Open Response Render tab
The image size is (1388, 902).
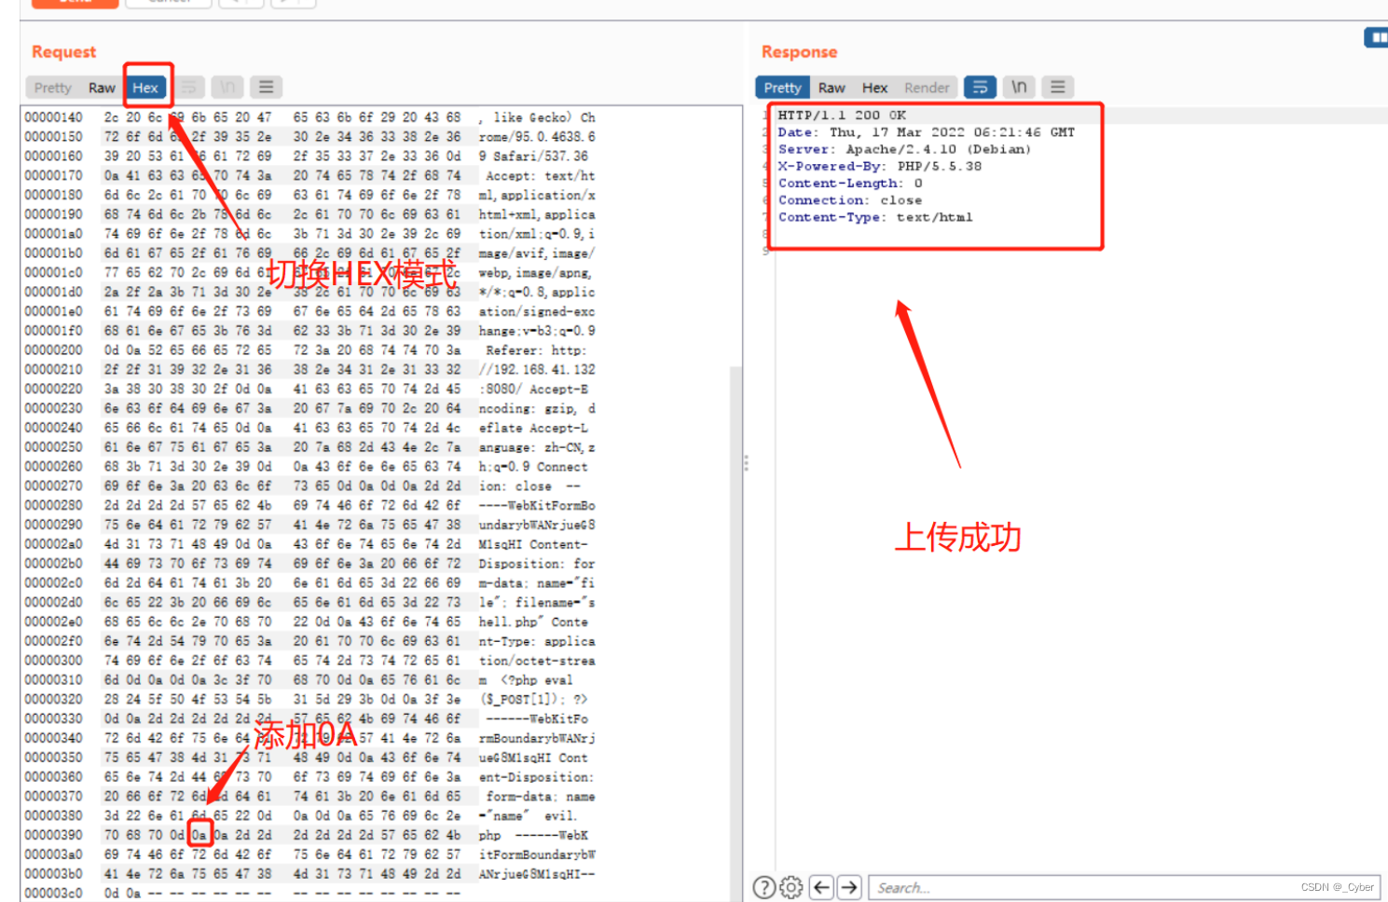click(927, 88)
